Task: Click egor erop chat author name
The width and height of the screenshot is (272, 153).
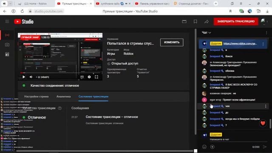Action: [x=215, y=100]
